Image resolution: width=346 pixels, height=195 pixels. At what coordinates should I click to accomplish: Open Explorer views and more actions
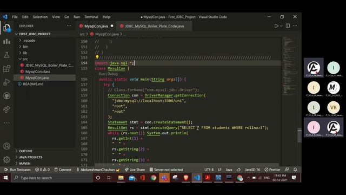coord(69,26)
